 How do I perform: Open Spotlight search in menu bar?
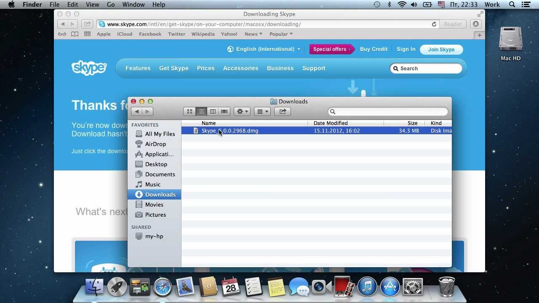(x=512, y=5)
